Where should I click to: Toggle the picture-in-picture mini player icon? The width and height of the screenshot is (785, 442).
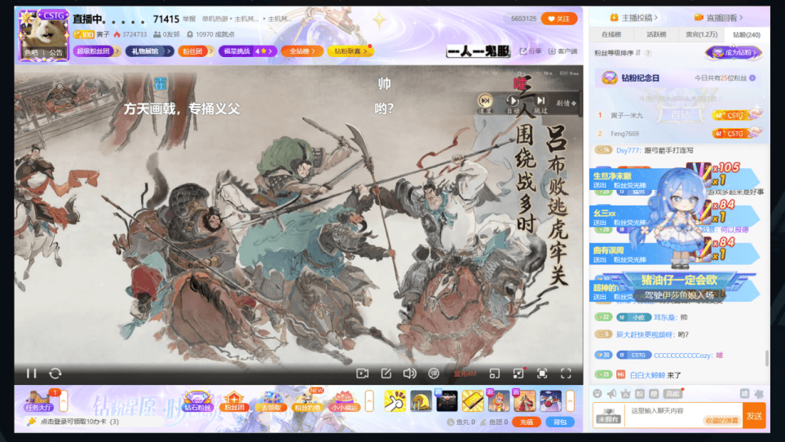pos(494,373)
